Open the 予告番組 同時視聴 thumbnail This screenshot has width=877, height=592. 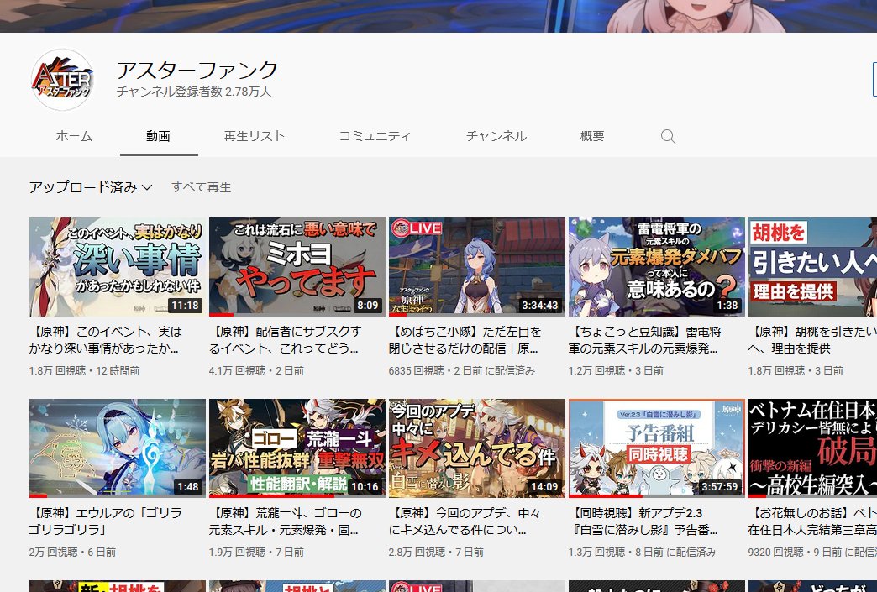(657, 448)
